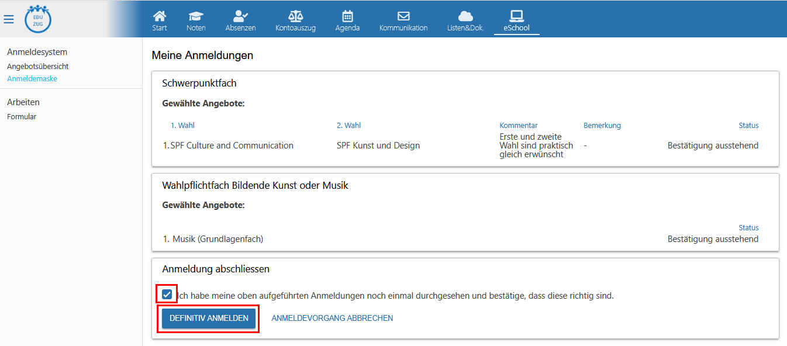
Task: Click the 1. Wahl column header
Action: [182, 126]
